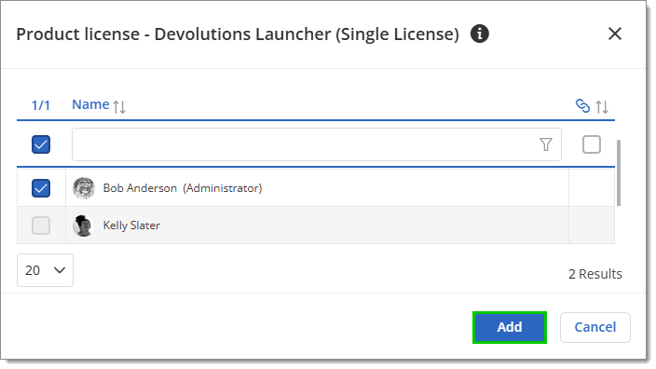Click Bob Anderson's avatar picture
Image resolution: width=656 pixels, height=369 pixels.
tap(84, 188)
